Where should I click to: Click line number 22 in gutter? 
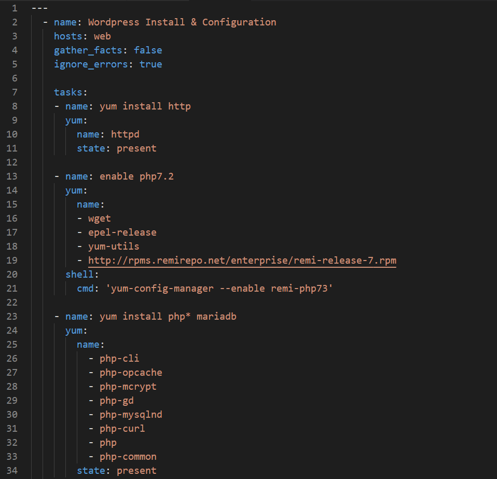[x=12, y=303]
